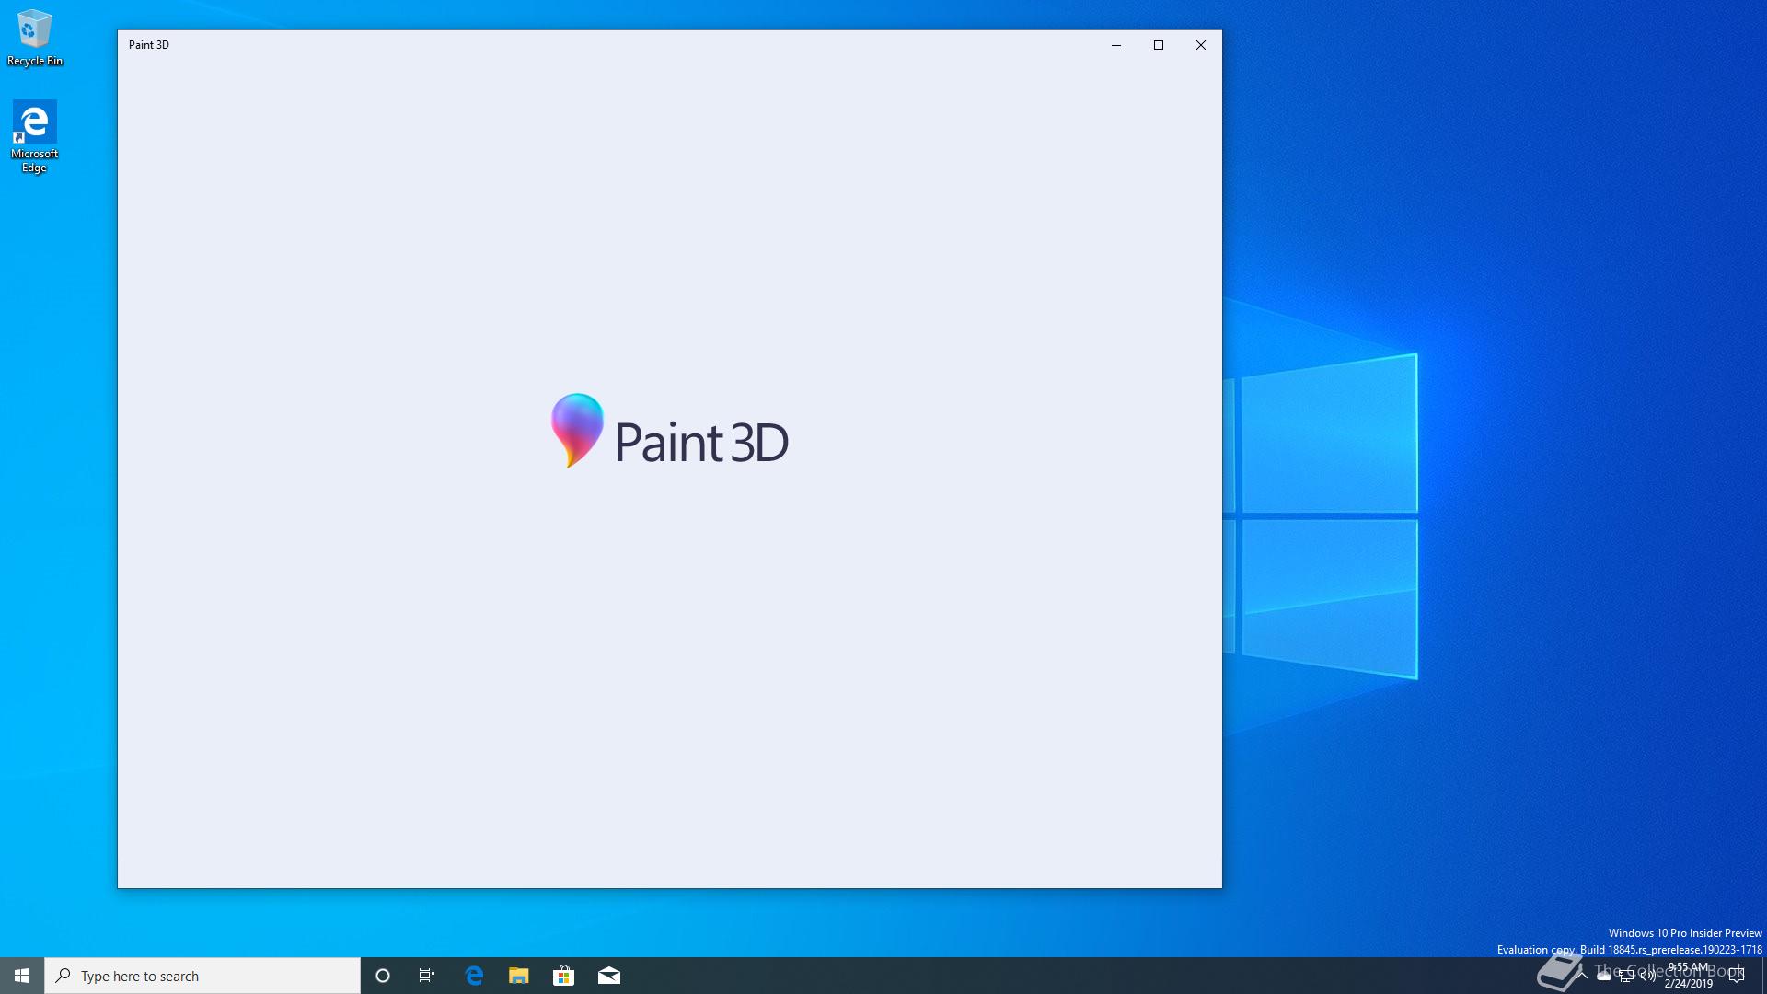The height and width of the screenshot is (994, 1767).
Task: Minimize the Paint 3D window
Action: (x=1116, y=45)
